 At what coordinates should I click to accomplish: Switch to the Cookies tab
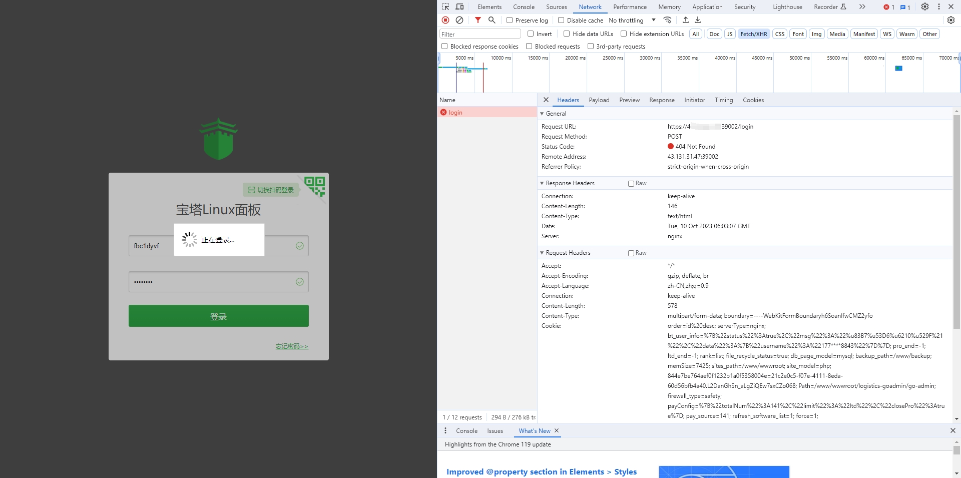(753, 100)
